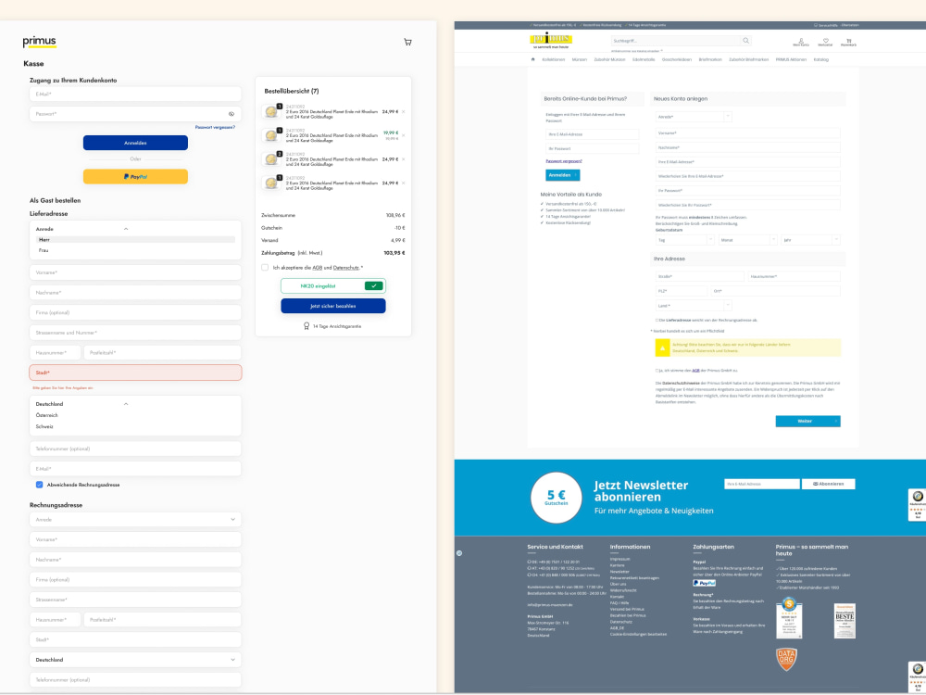926x695 pixels.
Task: Click Vorname field under Lieferadresse
Action: 135,272
